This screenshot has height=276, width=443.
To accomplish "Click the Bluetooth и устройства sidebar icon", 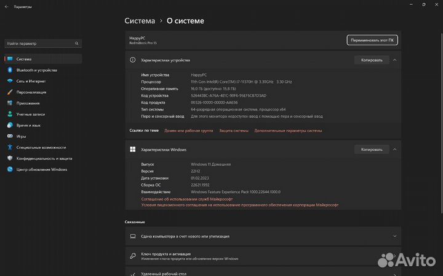I will [x=10, y=71].
